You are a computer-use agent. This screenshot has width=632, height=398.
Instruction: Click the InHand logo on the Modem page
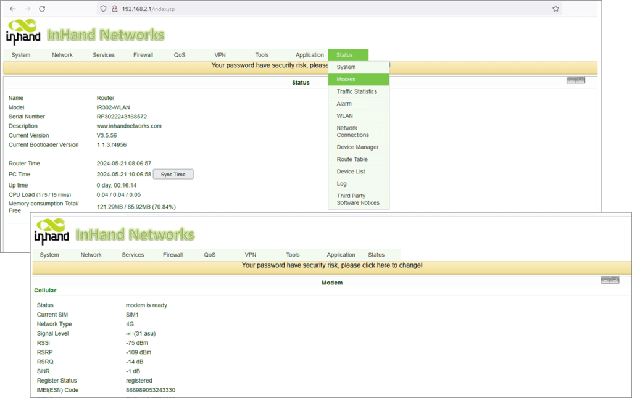pyautogui.click(x=49, y=232)
